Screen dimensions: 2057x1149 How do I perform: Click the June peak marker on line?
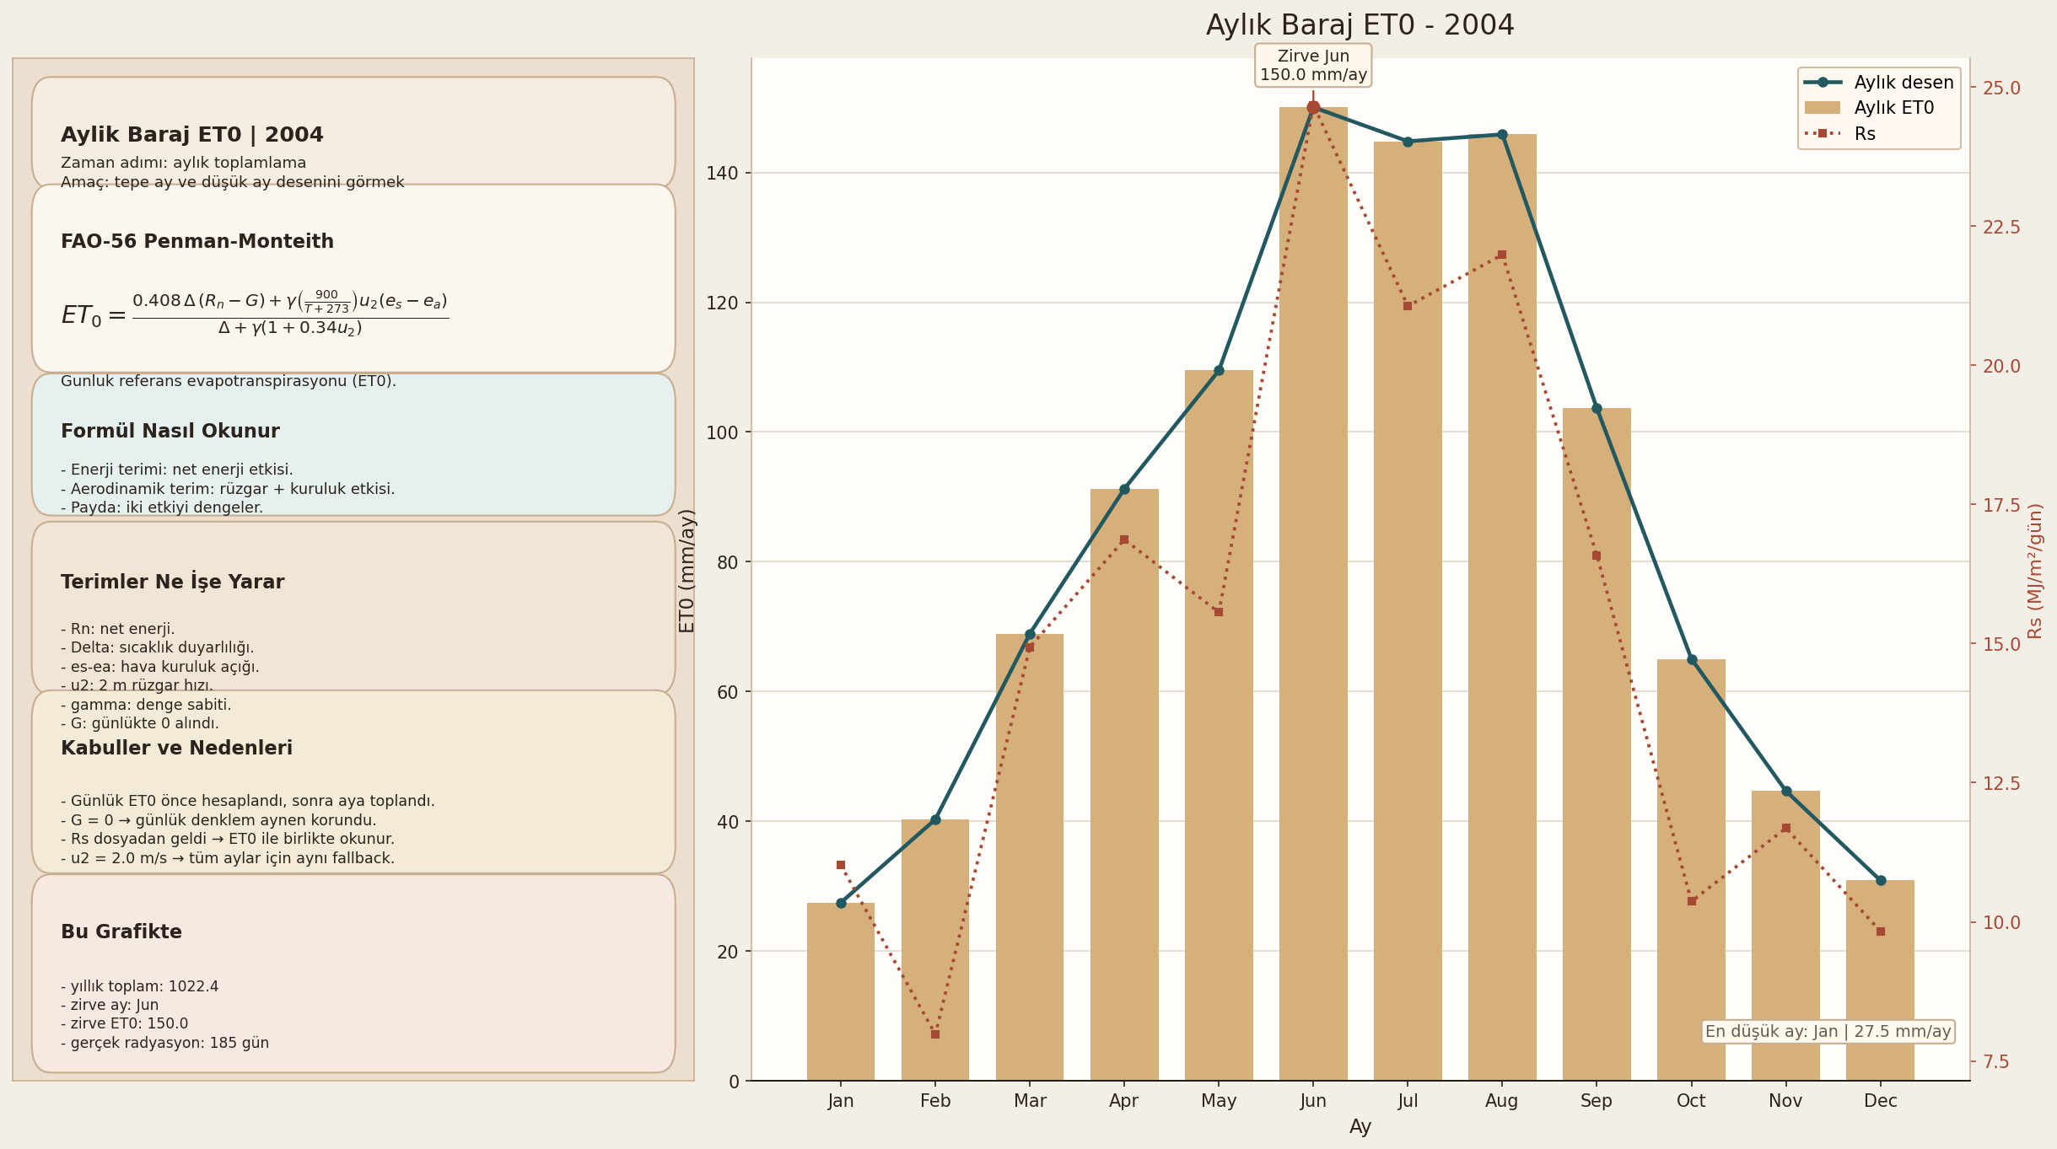pos(1313,107)
